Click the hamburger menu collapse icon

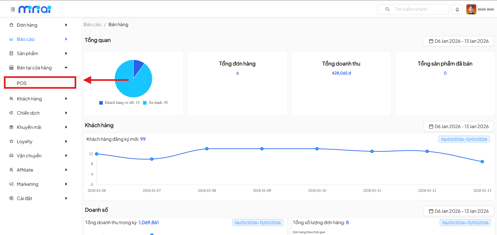click(x=13, y=10)
